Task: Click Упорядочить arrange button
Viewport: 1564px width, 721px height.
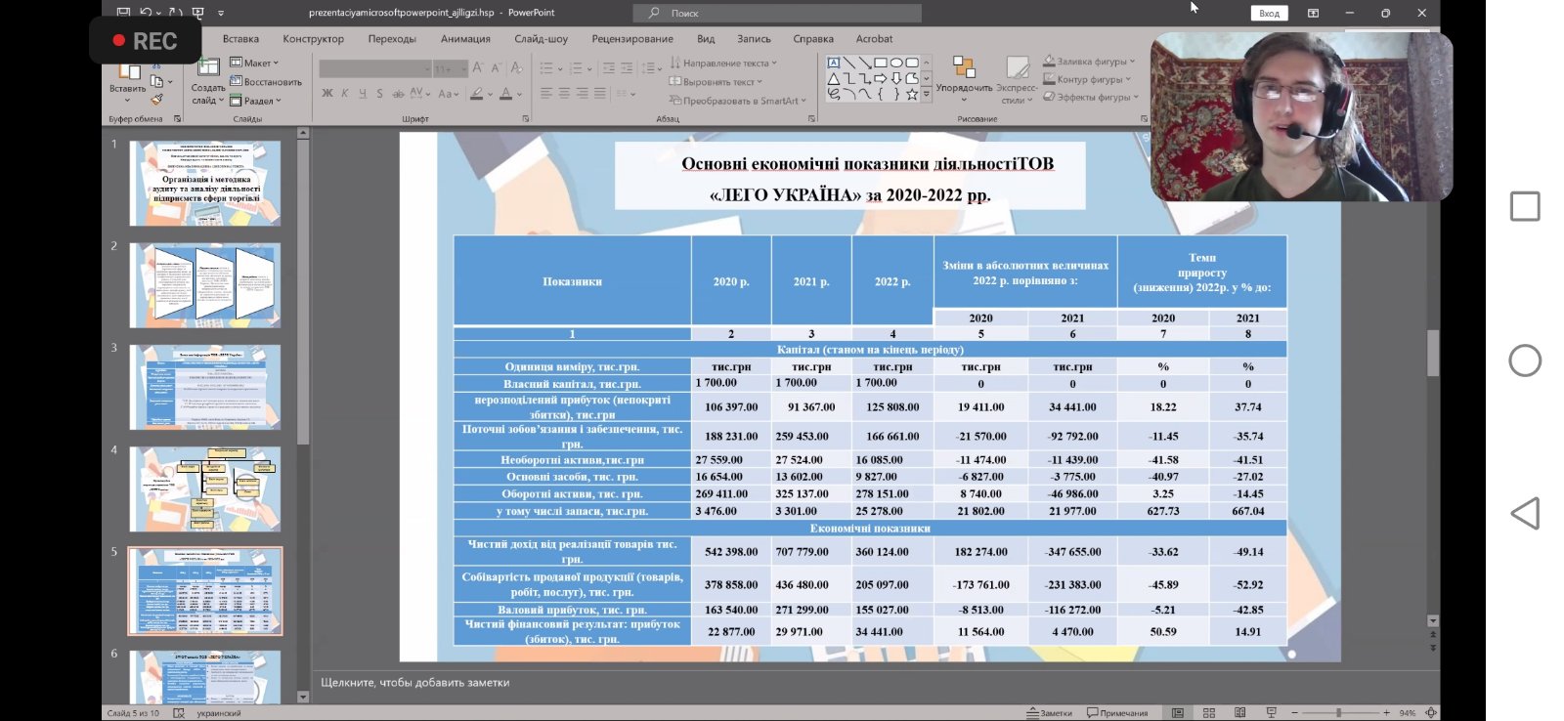Action: [964, 81]
